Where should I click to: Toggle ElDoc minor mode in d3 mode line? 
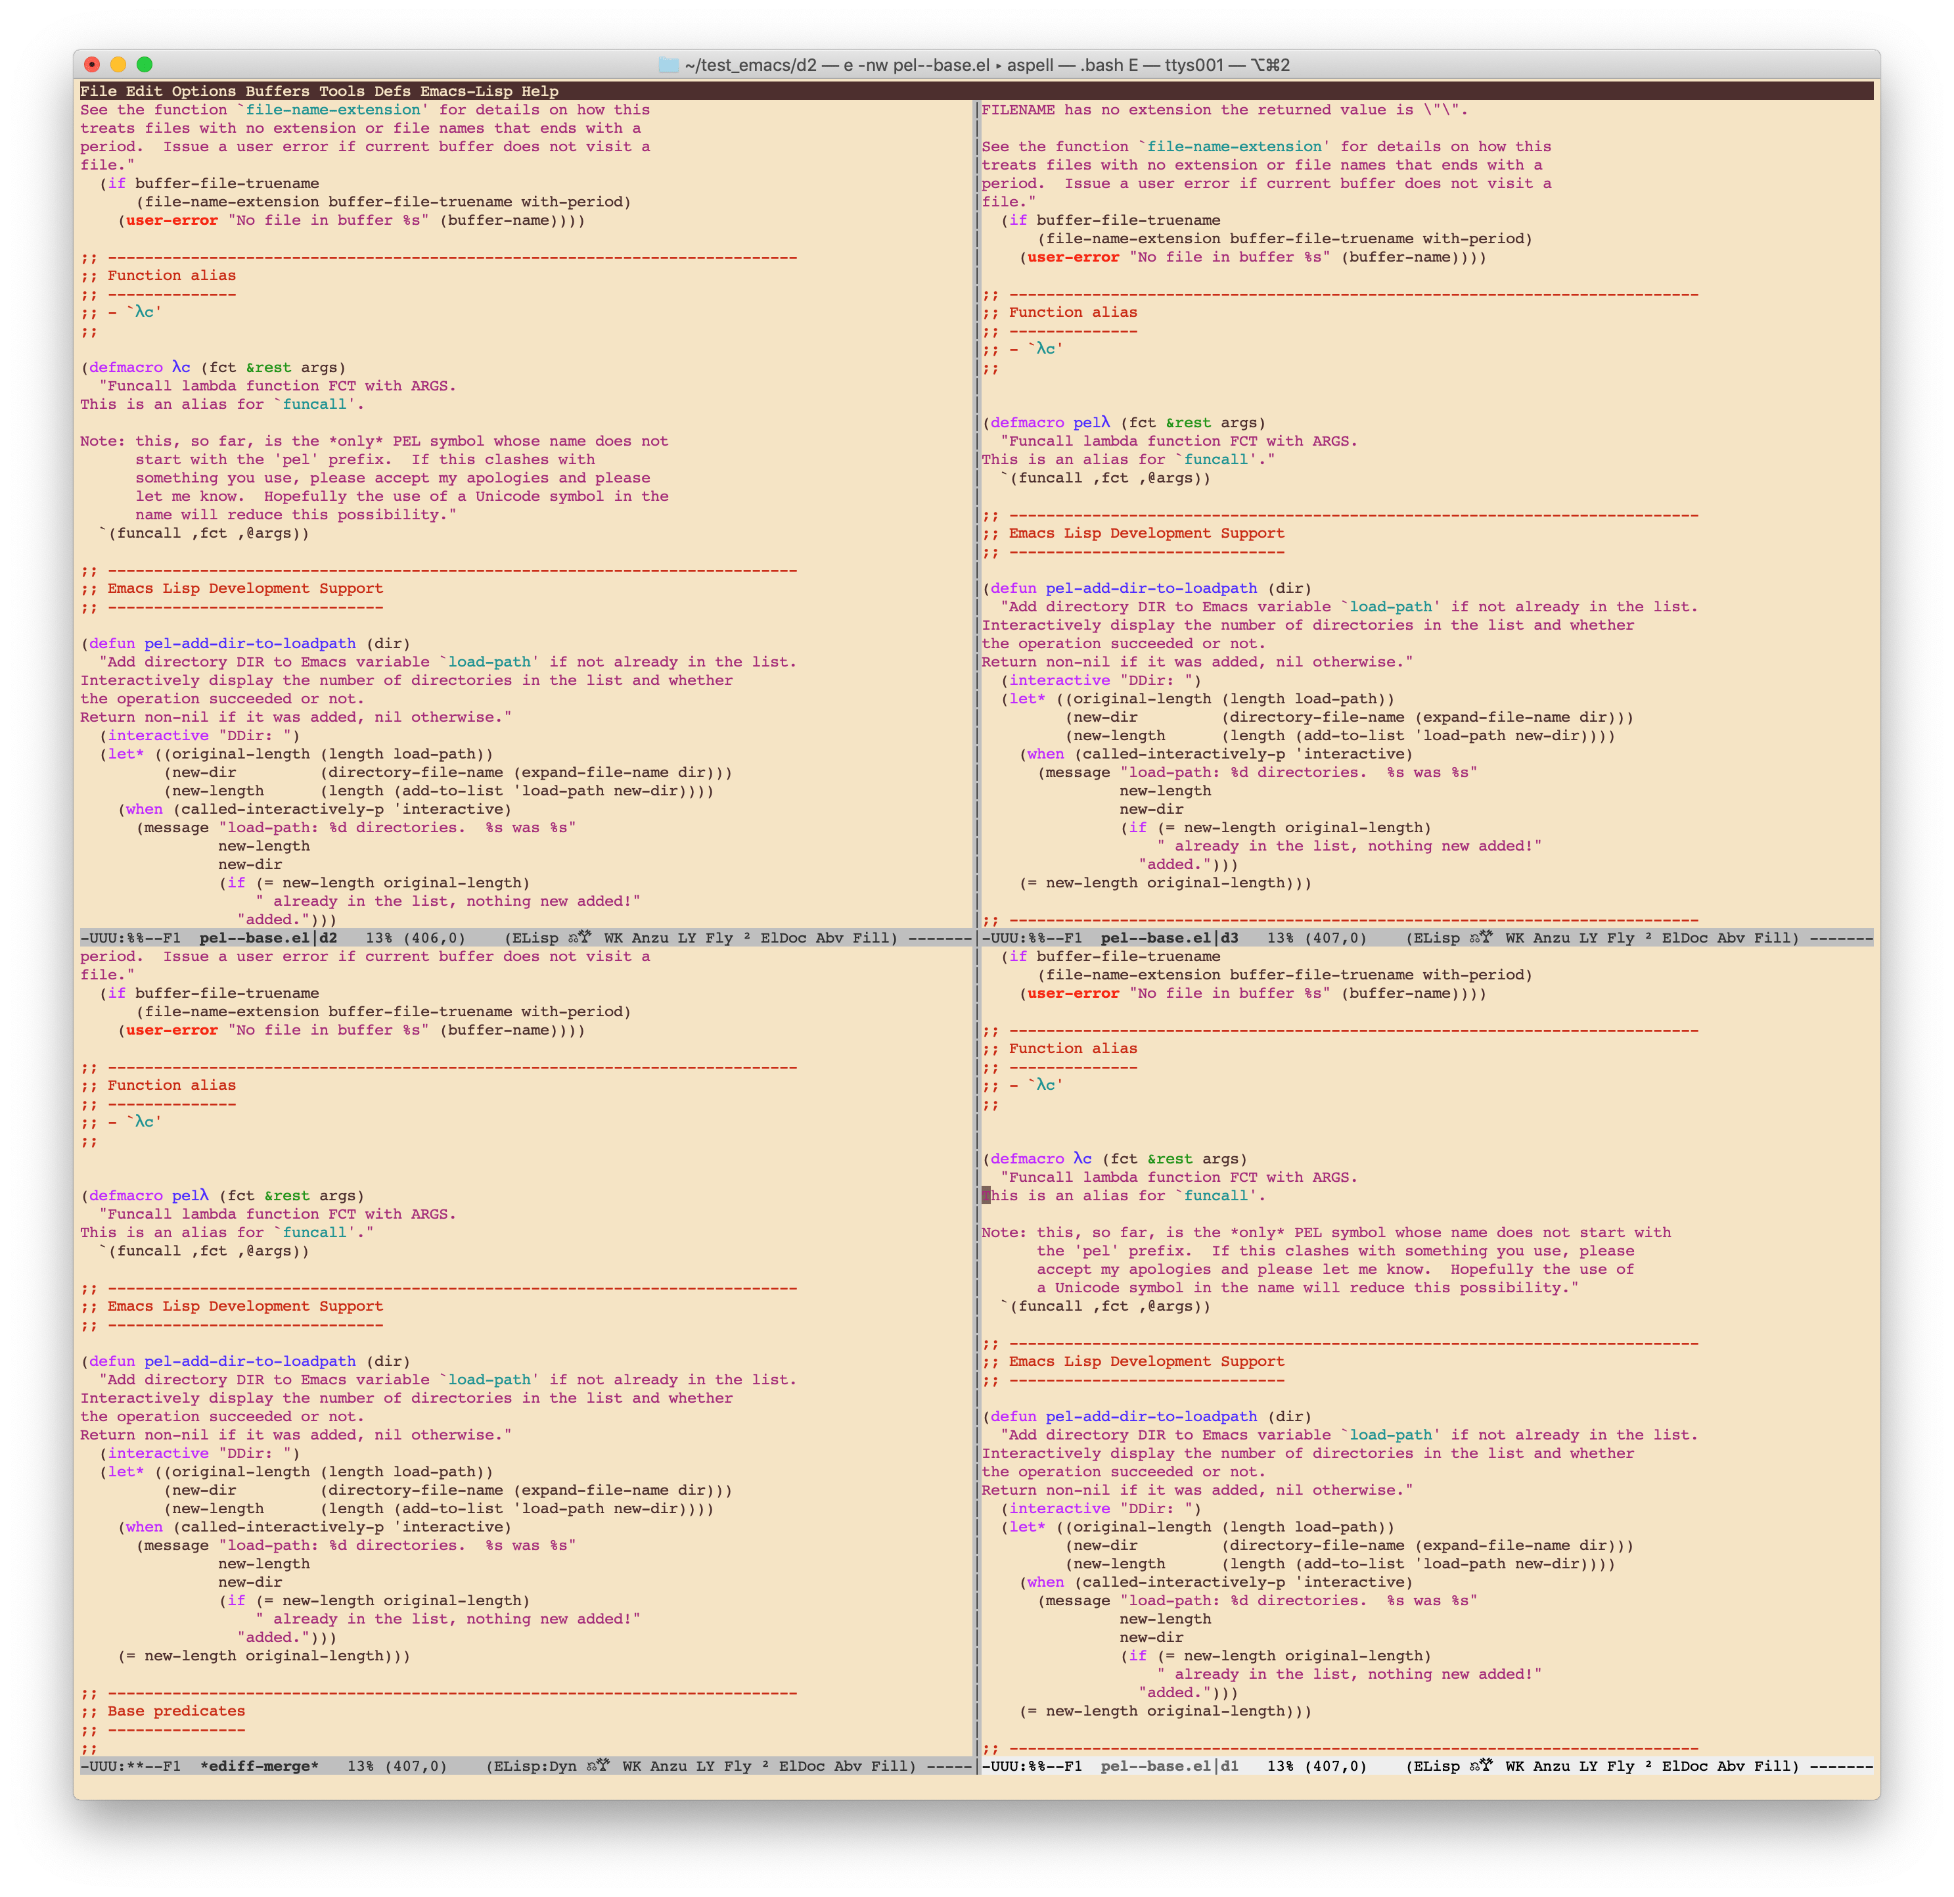(x=1685, y=937)
